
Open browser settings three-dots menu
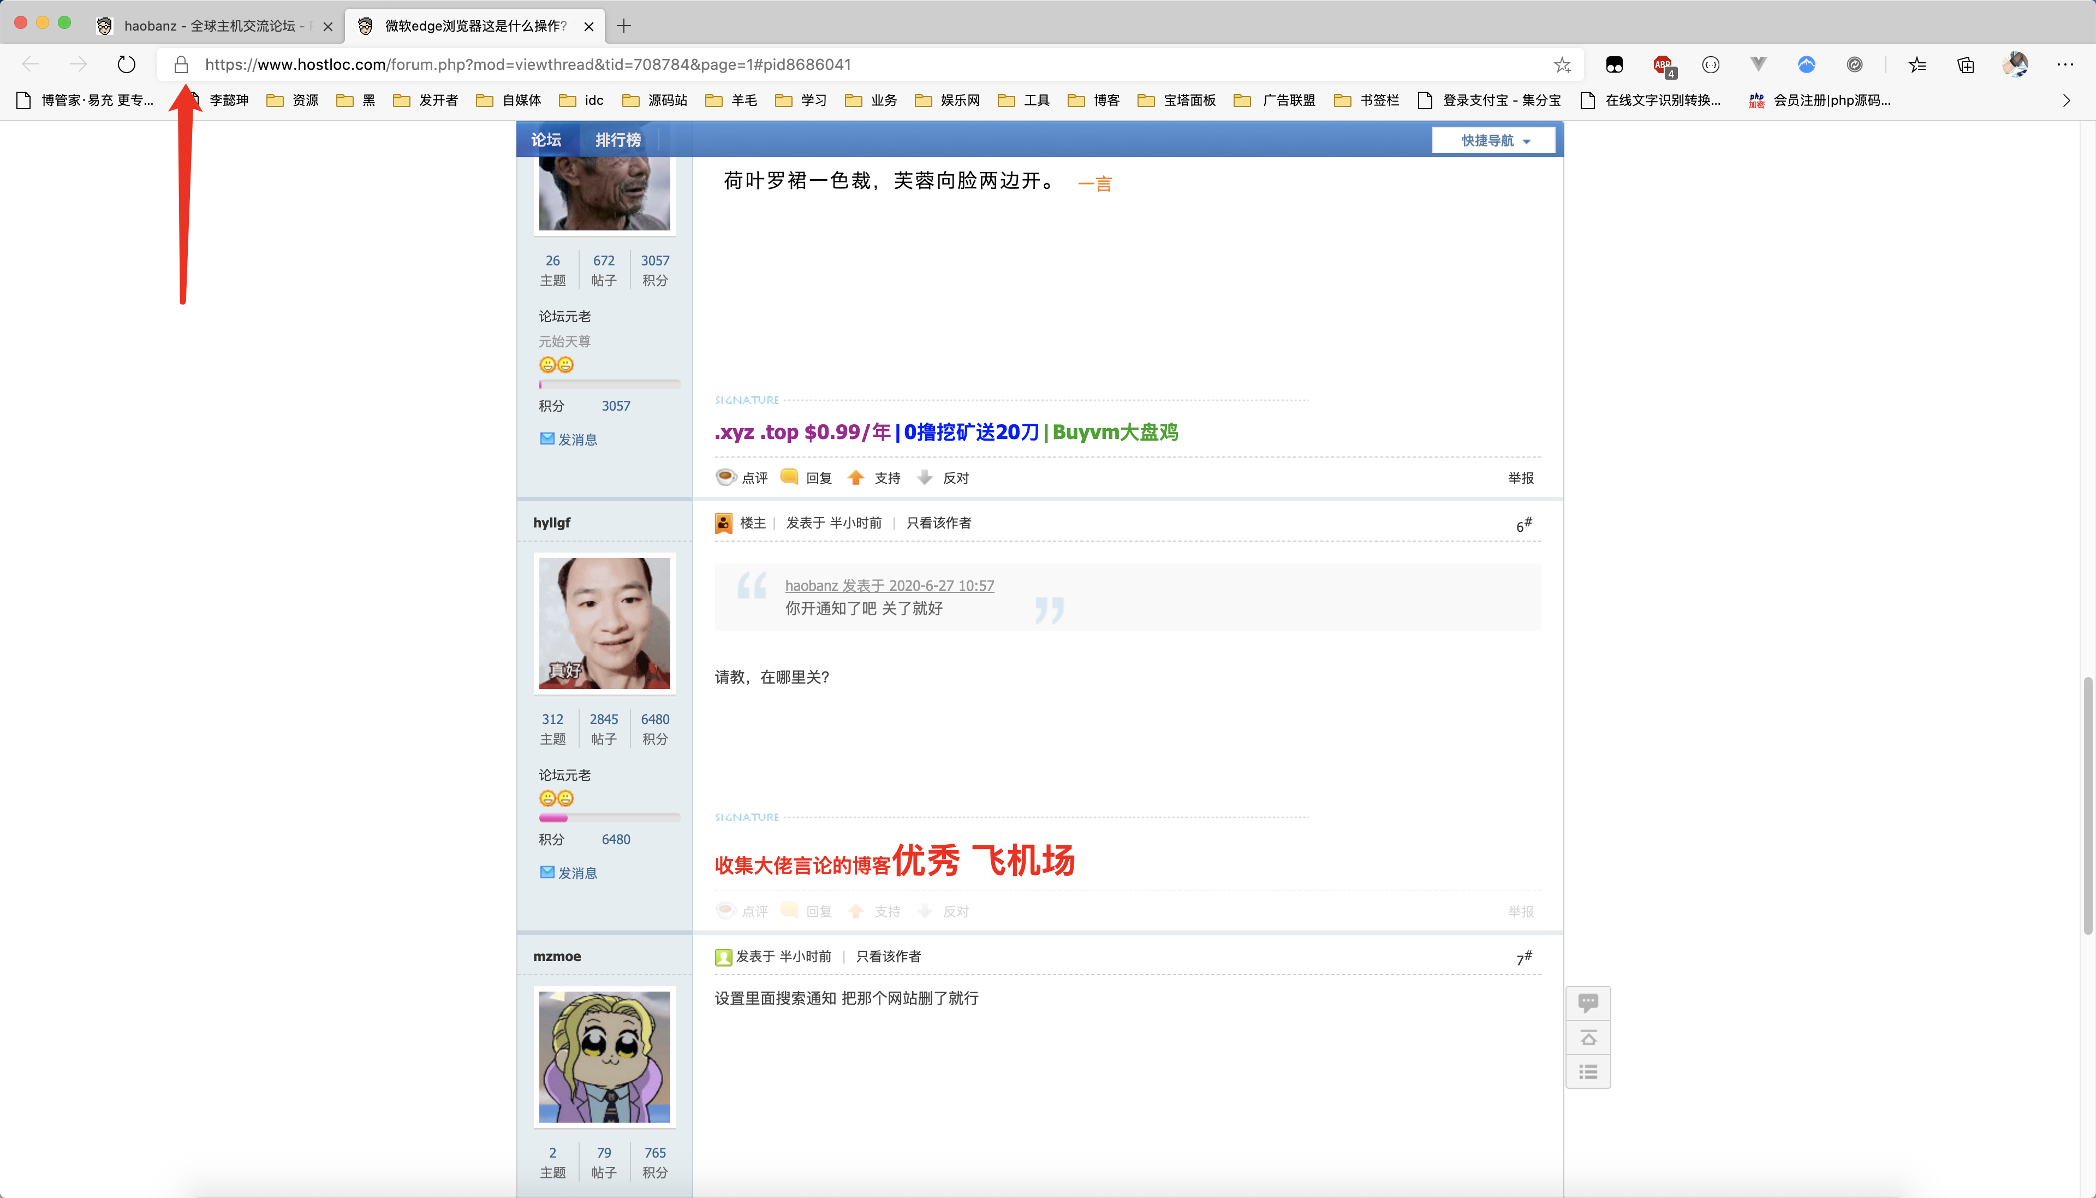pyautogui.click(x=2065, y=64)
